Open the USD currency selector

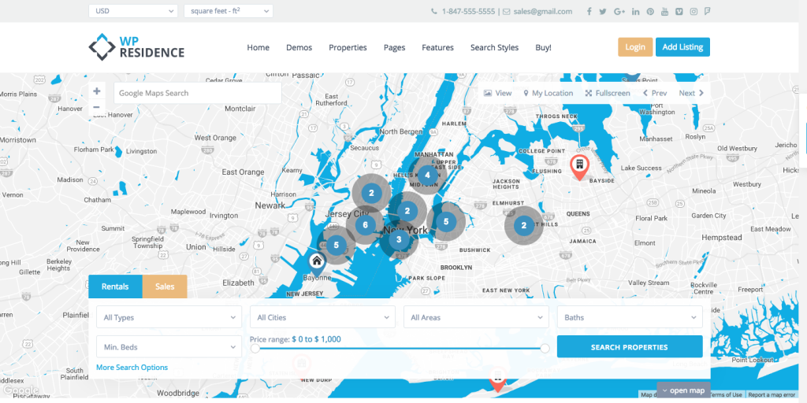(133, 11)
